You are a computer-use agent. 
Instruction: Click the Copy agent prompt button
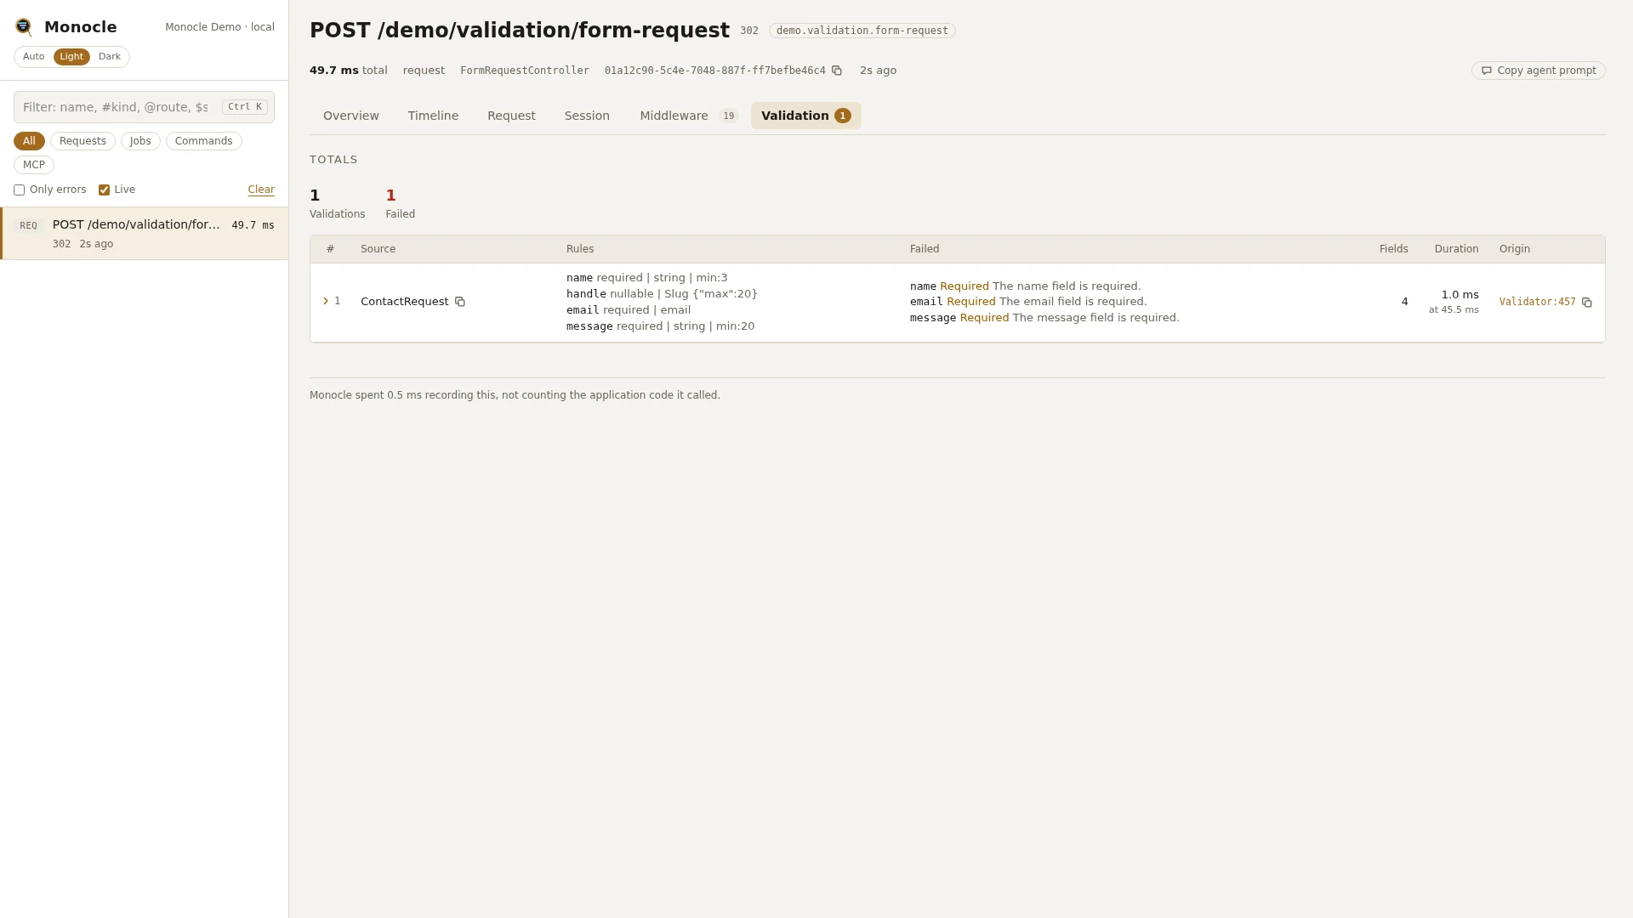1538,71
